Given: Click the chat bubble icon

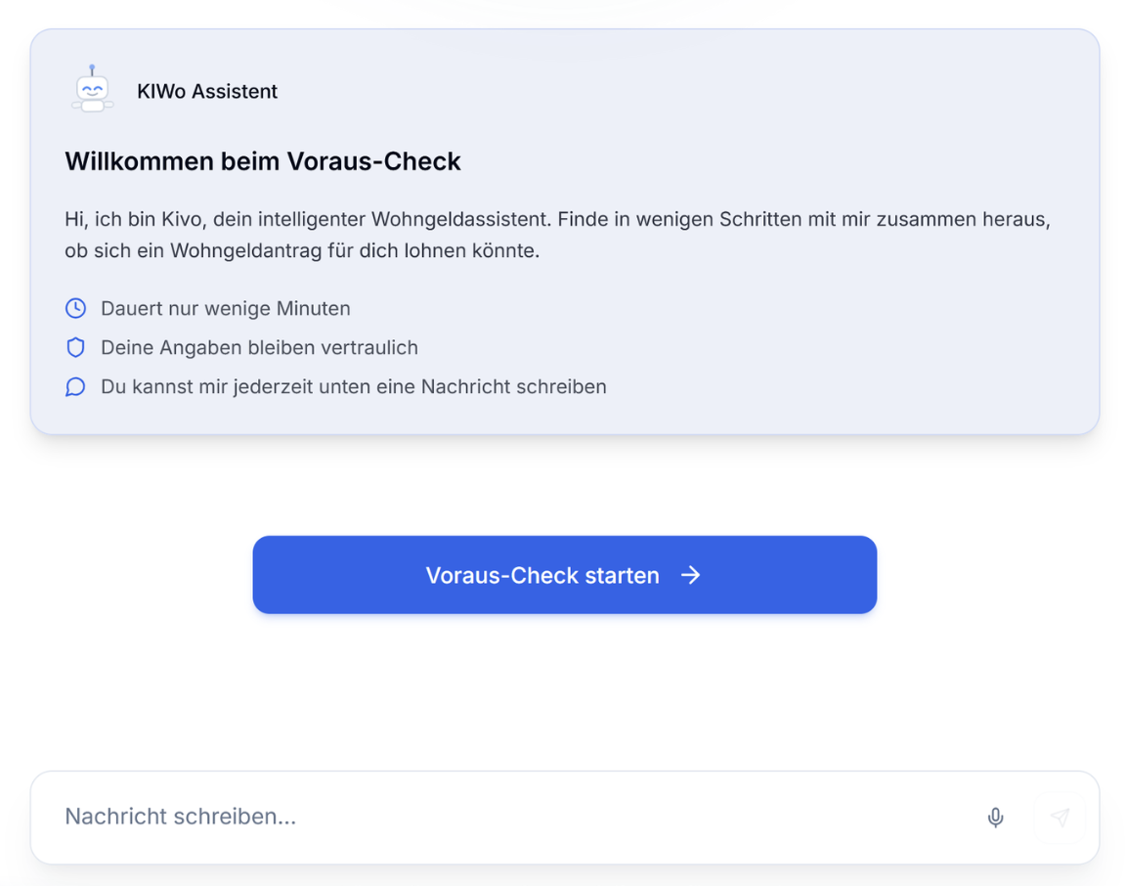Looking at the screenshot, I should [x=75, y=386].
